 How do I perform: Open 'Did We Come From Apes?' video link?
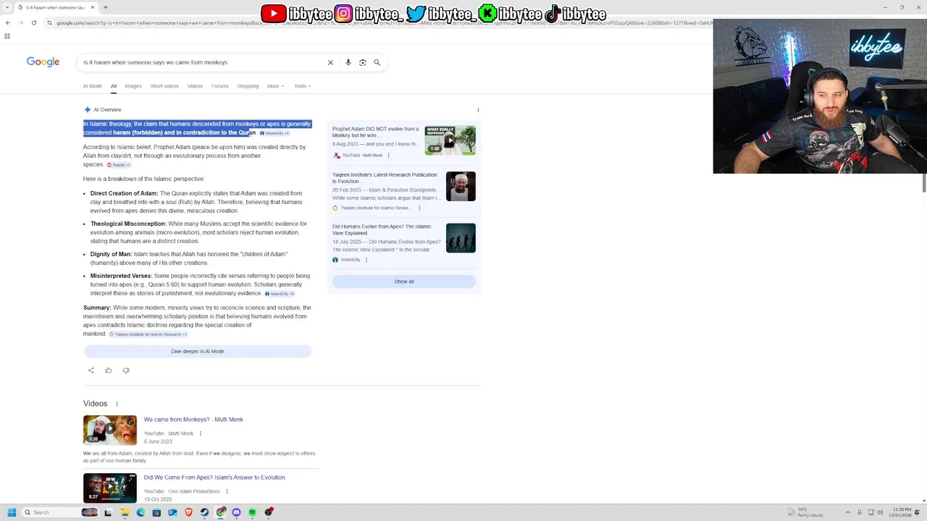coord(214,478)
